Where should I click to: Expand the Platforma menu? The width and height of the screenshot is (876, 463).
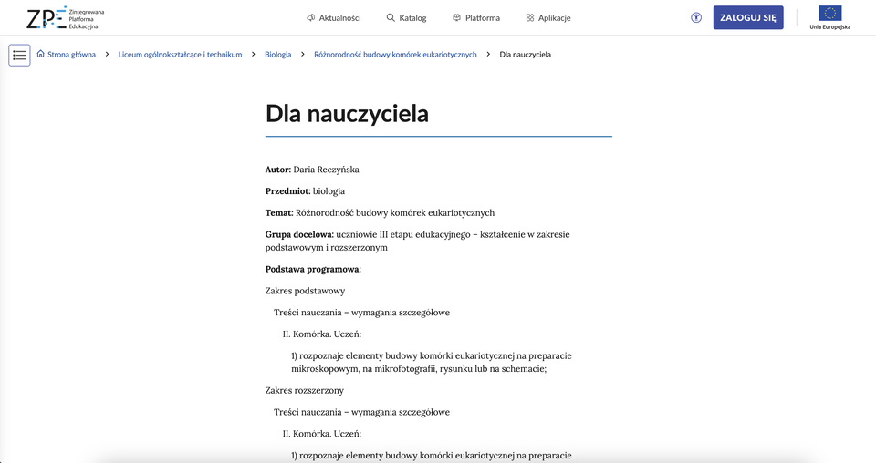point(482,18)
